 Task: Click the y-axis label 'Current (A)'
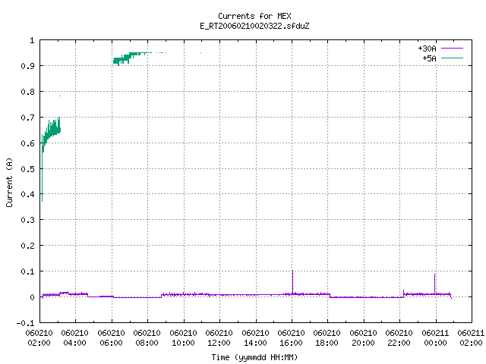tap(9, 182)
